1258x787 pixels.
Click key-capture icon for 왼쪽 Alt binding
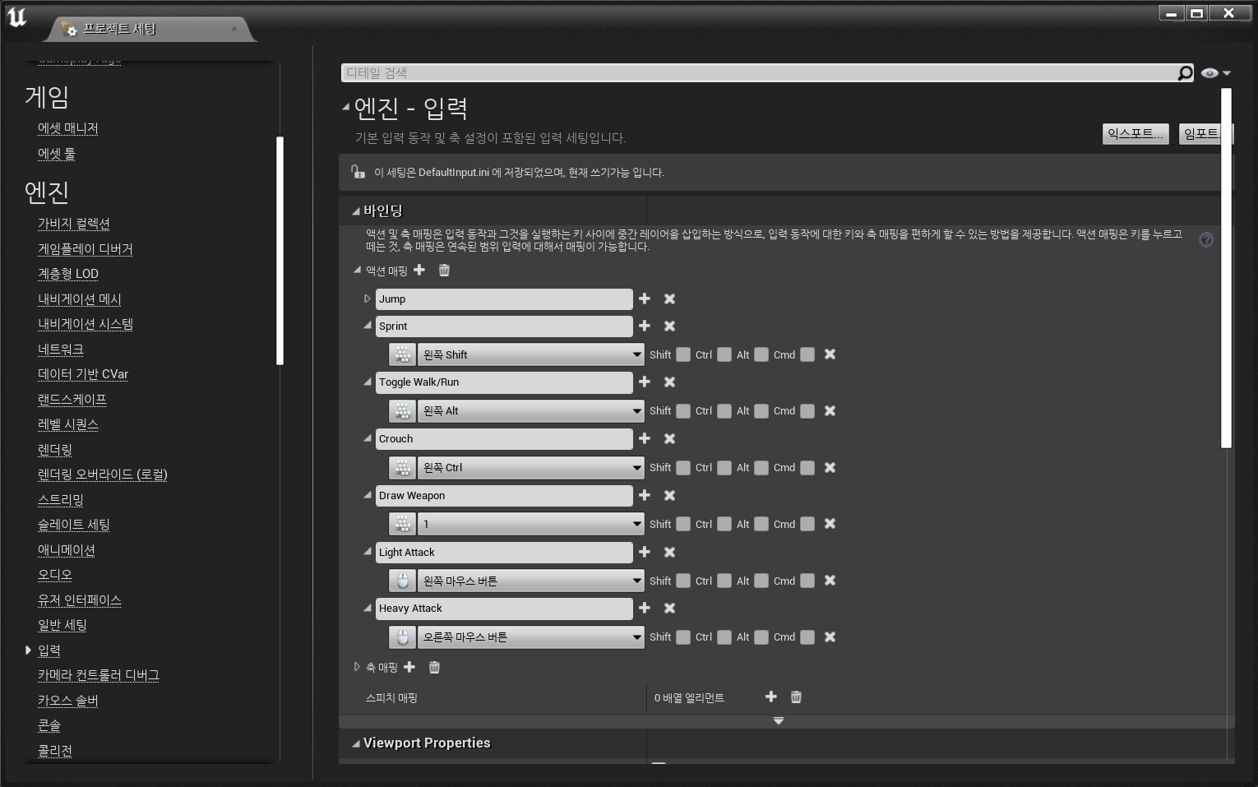coord(402,410)
